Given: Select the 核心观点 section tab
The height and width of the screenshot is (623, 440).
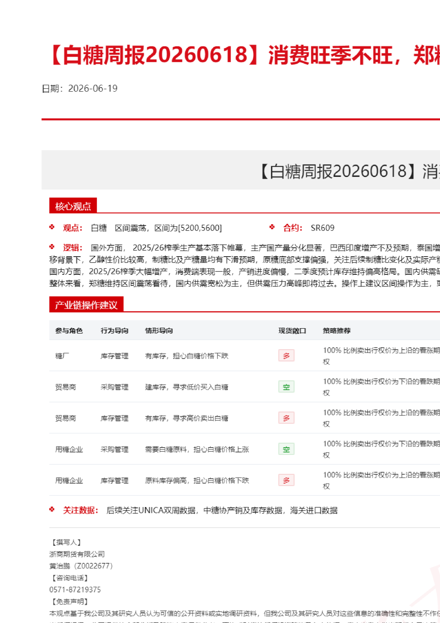Looking at the screenshot, I should point(73,206).
